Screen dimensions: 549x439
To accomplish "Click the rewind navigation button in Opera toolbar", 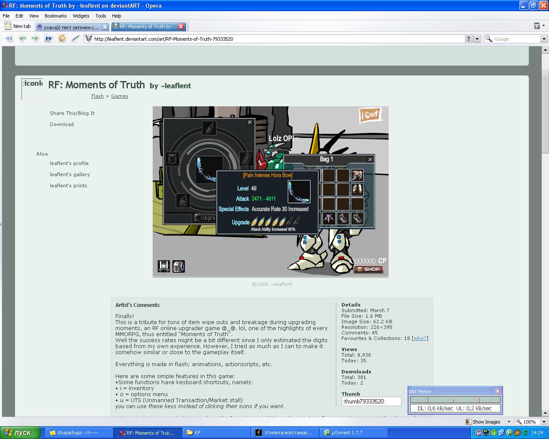I will point(9,39).
